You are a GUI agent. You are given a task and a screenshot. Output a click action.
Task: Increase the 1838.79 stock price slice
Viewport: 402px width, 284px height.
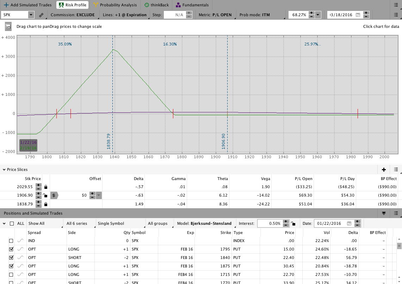point(38,202)
